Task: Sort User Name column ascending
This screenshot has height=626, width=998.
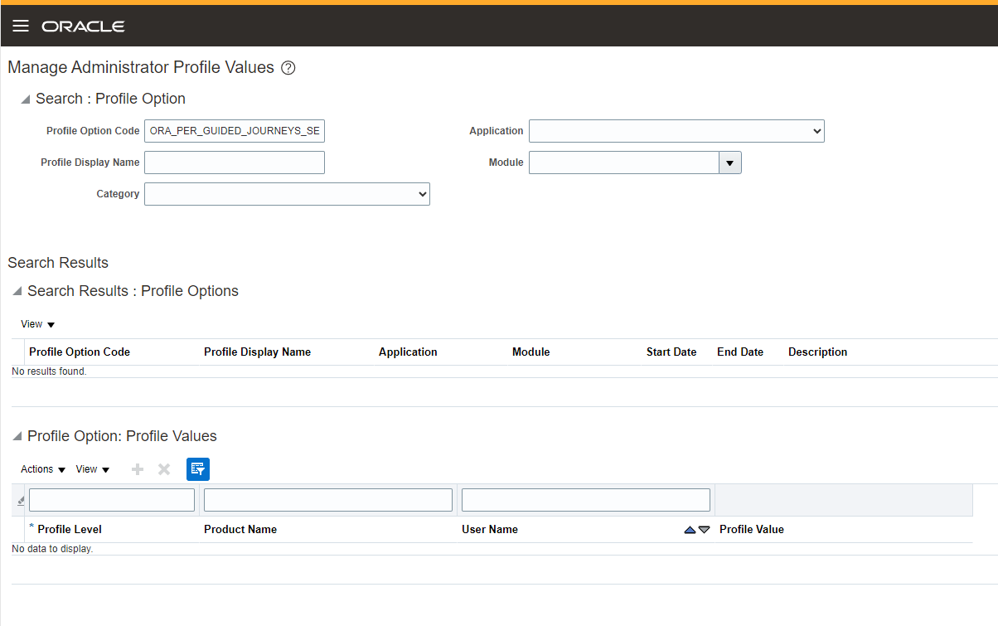Action: point(690,529)
